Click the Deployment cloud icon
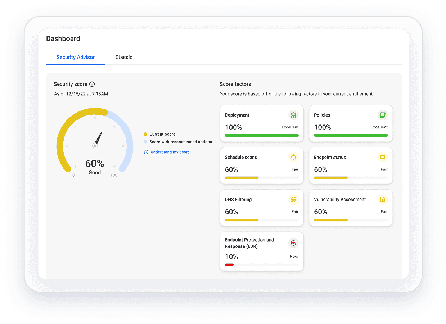This screenshot has height=324, width=446. click(293, 115)
